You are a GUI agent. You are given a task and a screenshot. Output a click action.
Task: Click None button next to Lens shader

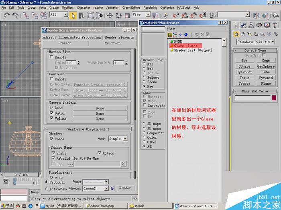tap(100, 108)
